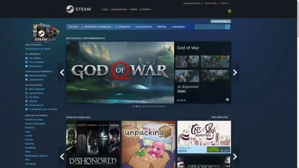Open the Dishonored franchise offer card
299x168 pixels.
click(93, 144)
